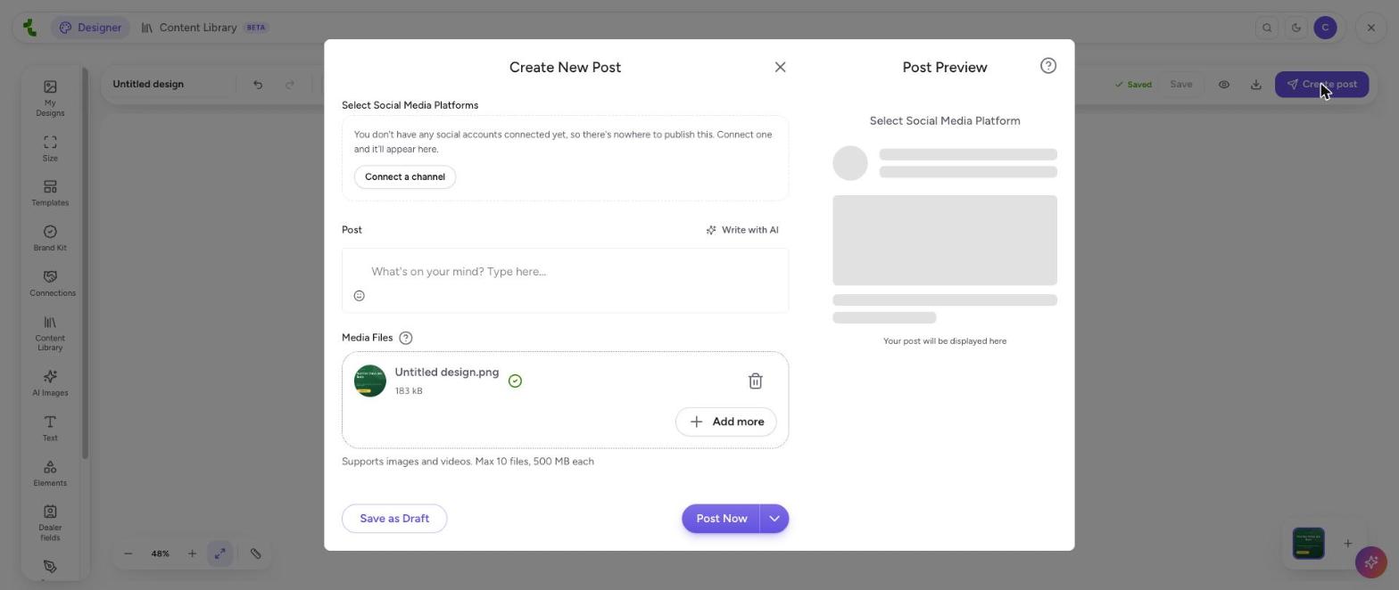Click the app logo
1399x590 pixels.
click(x=29, y=28)
